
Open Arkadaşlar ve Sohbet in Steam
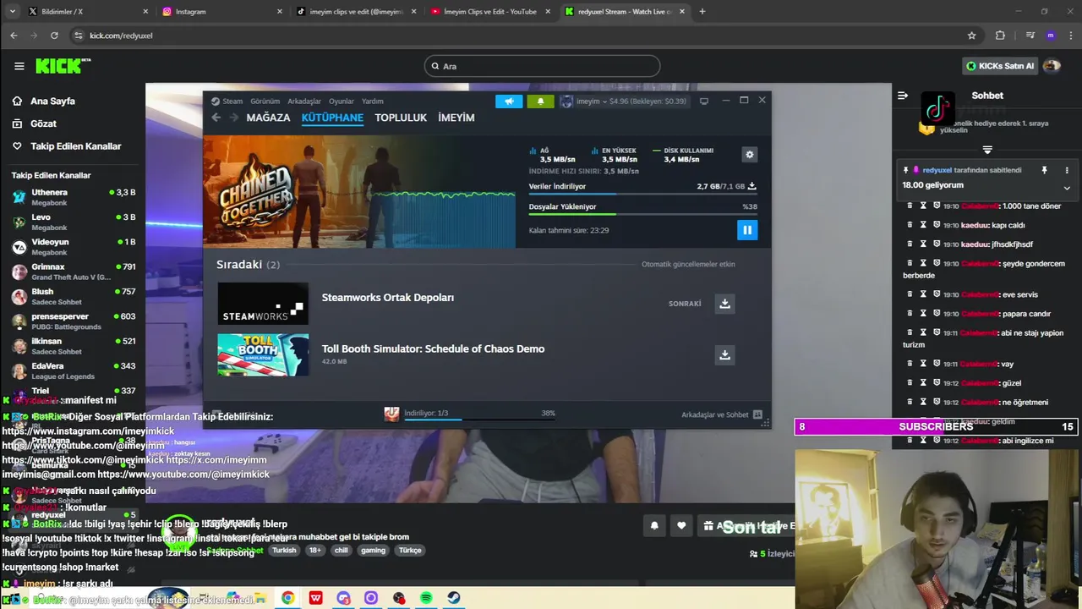(722, 414)
